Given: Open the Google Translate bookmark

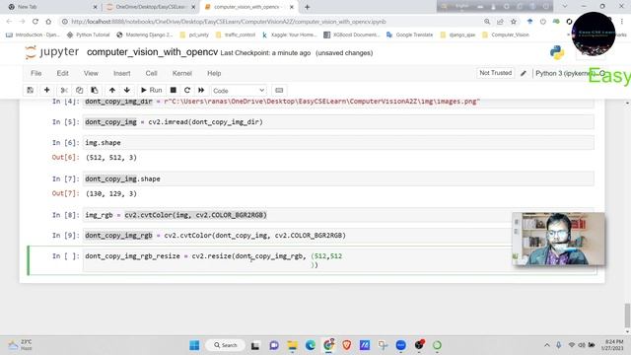Looking at the screenshot, I should (x=410, y=35).
